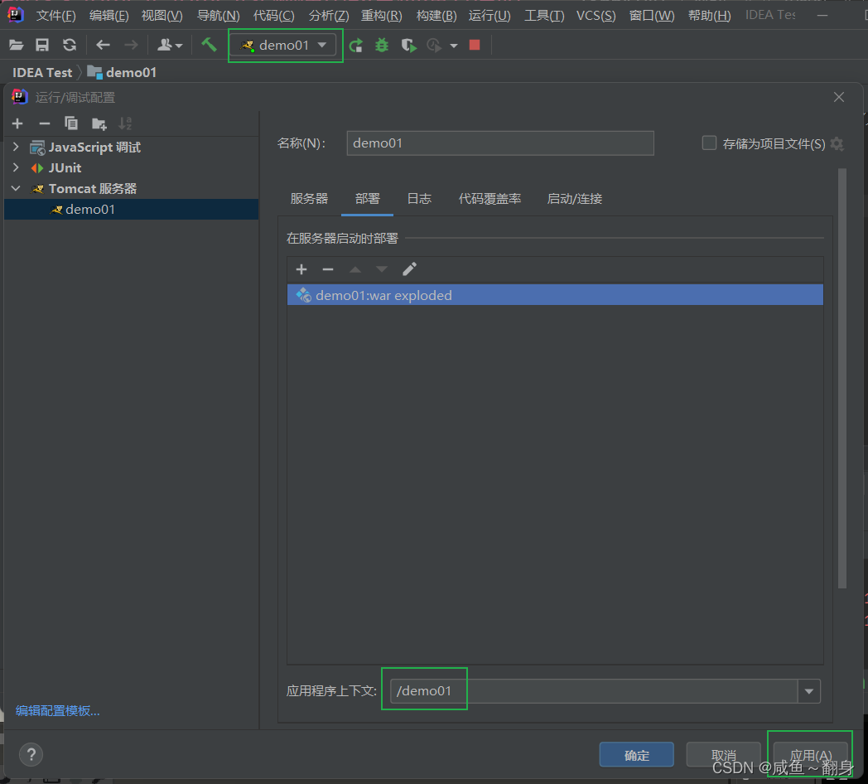Select demo01 under Tomcat 服务器

coord(131,210)
